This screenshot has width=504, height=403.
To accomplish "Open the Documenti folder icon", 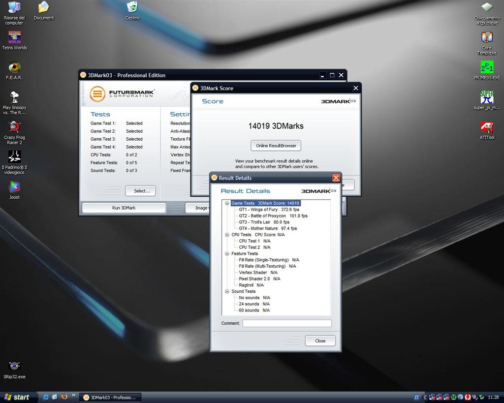I will [x=44, y=11].
